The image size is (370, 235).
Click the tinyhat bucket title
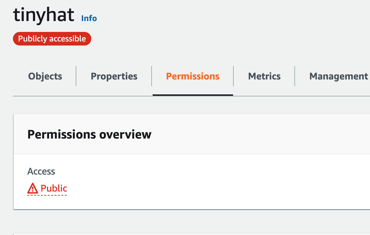[44, 15]
